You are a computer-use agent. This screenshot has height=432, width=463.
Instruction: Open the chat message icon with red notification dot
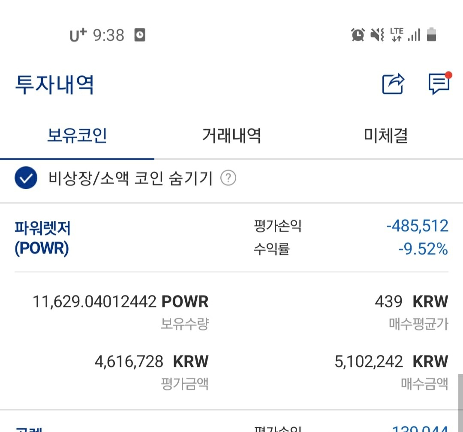pyautogui.click(x=439, y=84)
